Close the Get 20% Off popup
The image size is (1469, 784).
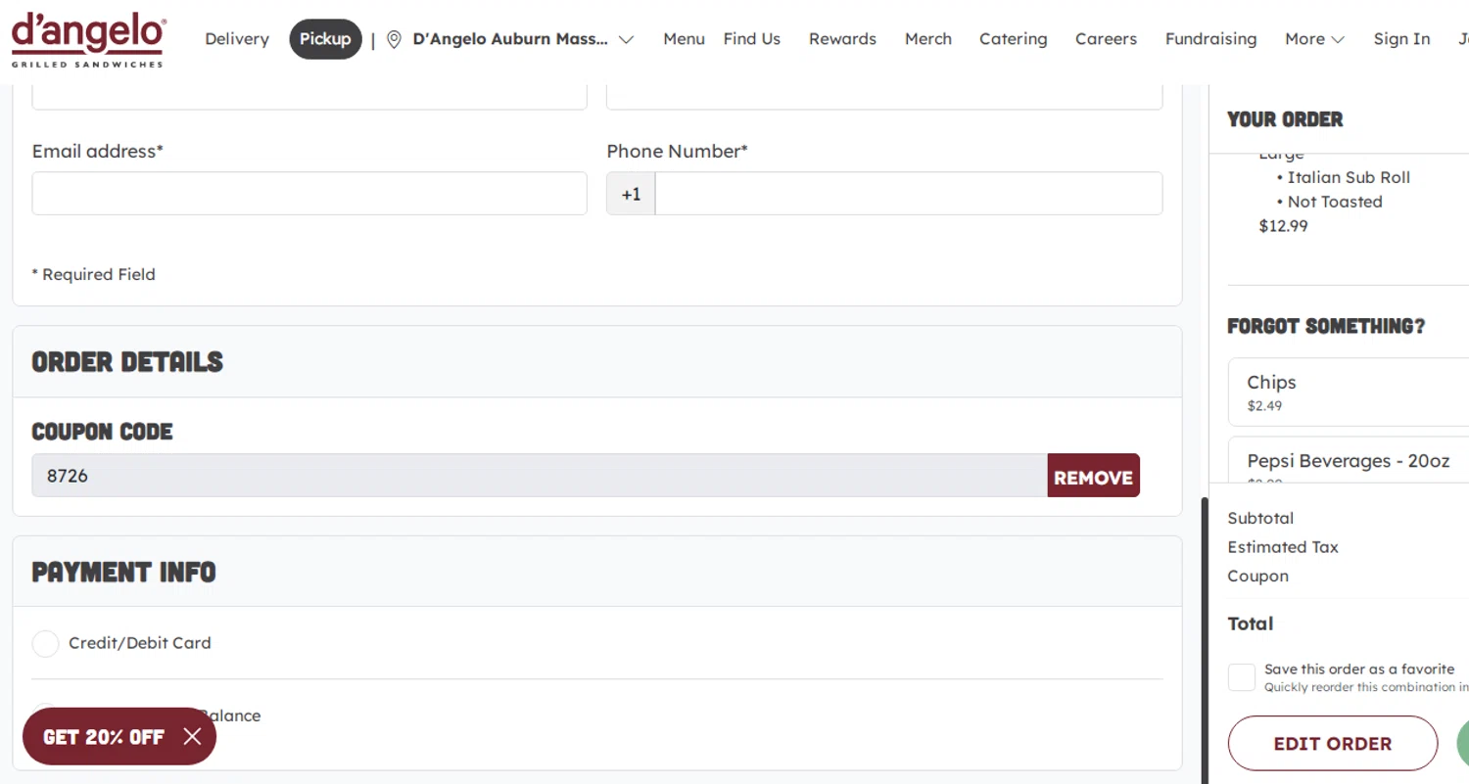tap(192, 736)
